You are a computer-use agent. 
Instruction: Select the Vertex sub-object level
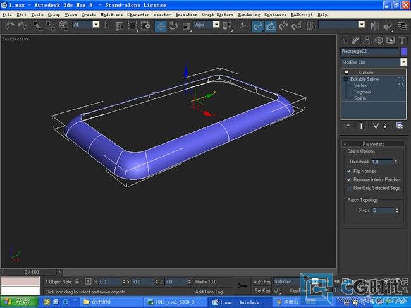(x=360, y=85)
